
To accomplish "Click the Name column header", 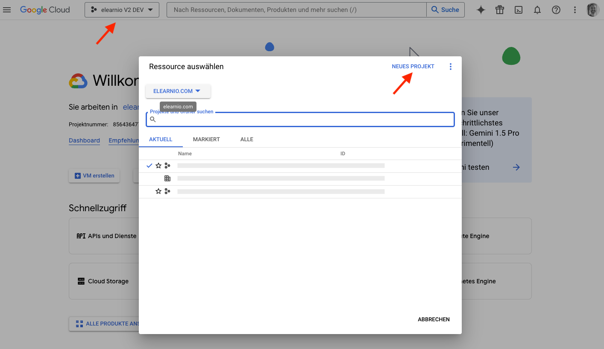I will (185, 154).
